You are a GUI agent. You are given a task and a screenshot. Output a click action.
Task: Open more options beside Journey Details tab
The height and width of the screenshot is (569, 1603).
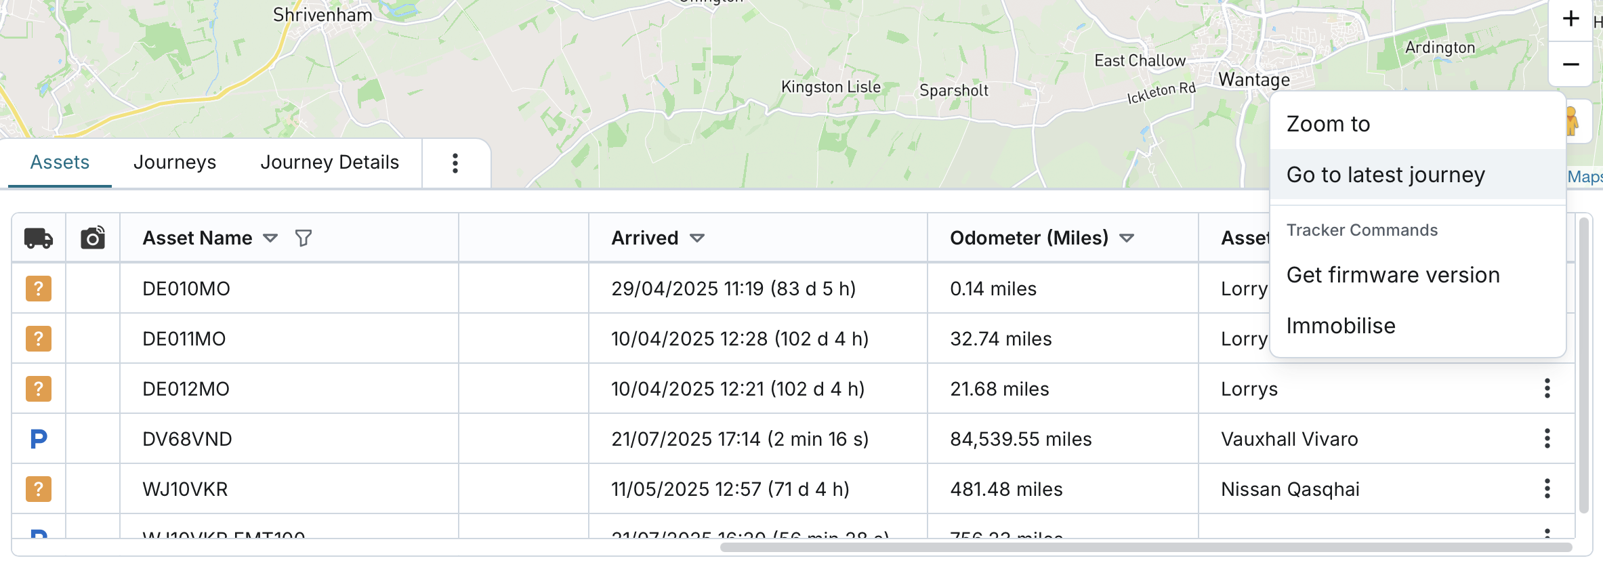455,163
